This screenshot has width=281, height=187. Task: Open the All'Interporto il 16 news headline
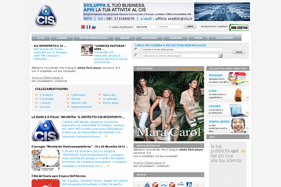[x=50, y=46]
